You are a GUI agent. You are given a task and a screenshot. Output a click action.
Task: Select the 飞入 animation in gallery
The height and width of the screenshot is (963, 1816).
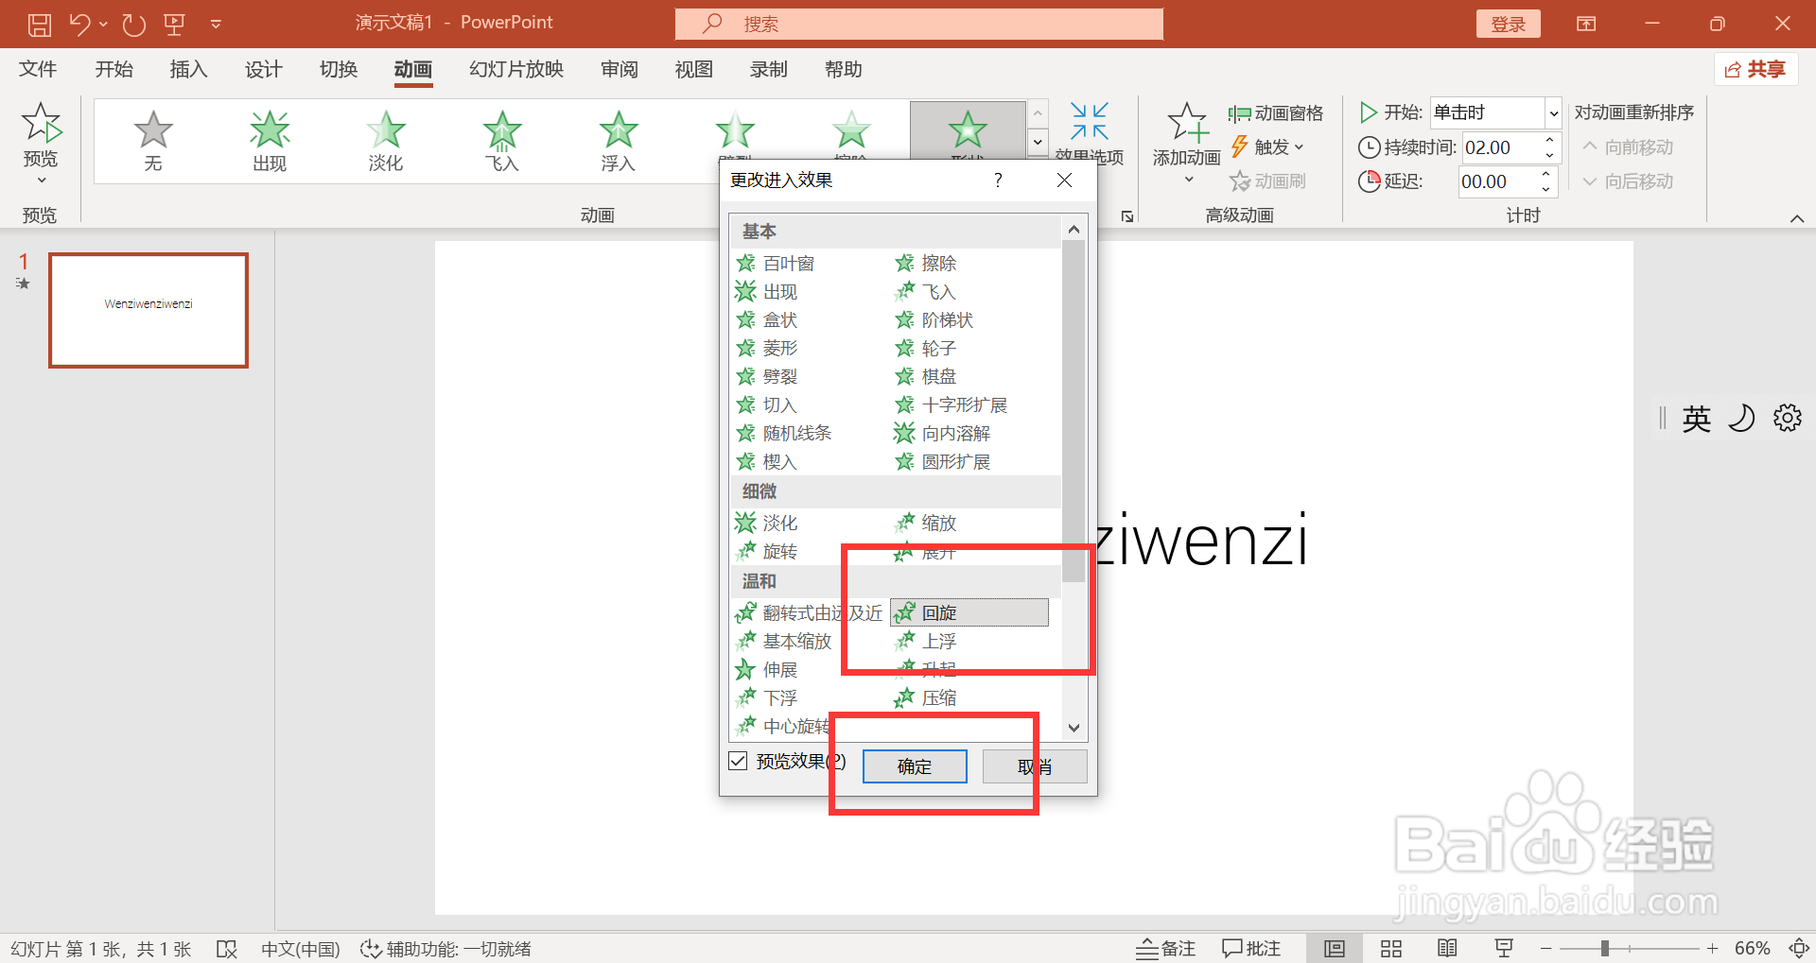tap(502, 140)
